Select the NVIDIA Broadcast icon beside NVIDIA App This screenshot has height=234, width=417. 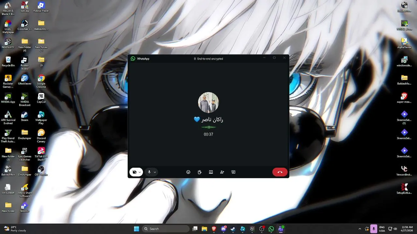coord(24,99)
